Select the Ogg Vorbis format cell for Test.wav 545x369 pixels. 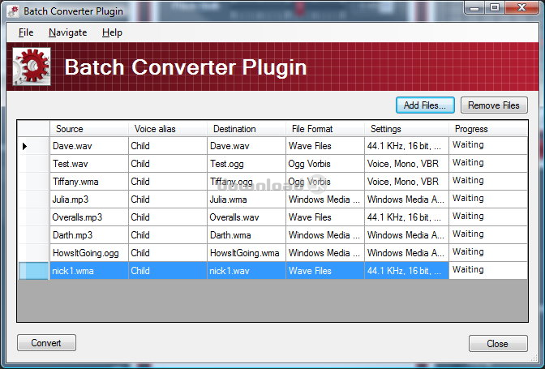(324, 164)
